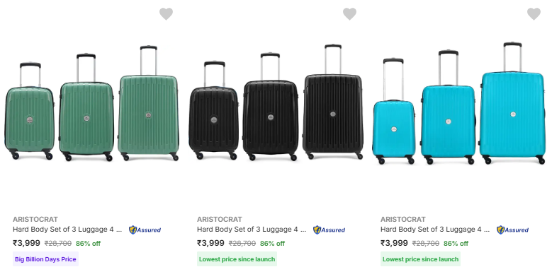The width and height of the screenshot is (552, 267).
Task: Open the black luggage set product image
Action: pos(276,103)
